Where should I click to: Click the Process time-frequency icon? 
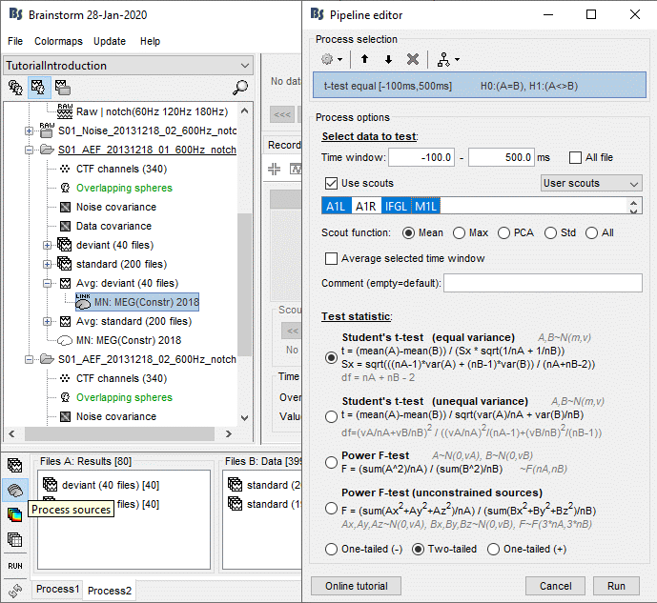click(x=15, y=514)
